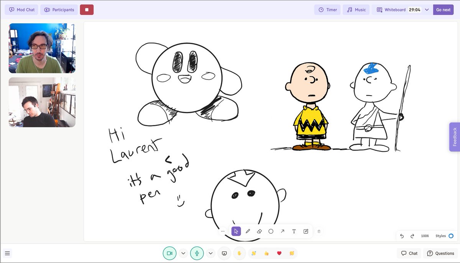Expand camera options chevron
Screen dimensions: 460x263
pyautogui.click(x=183, y=253)
